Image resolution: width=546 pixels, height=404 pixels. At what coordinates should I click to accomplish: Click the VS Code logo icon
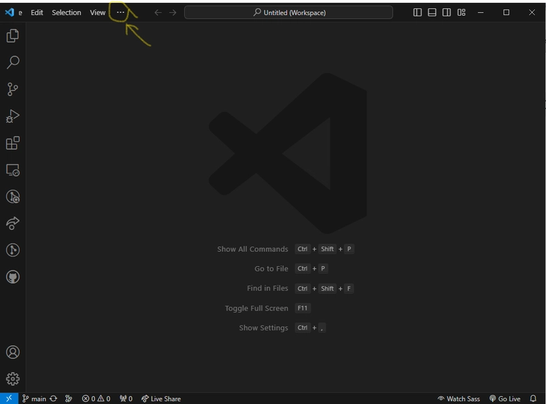(10, 12)
